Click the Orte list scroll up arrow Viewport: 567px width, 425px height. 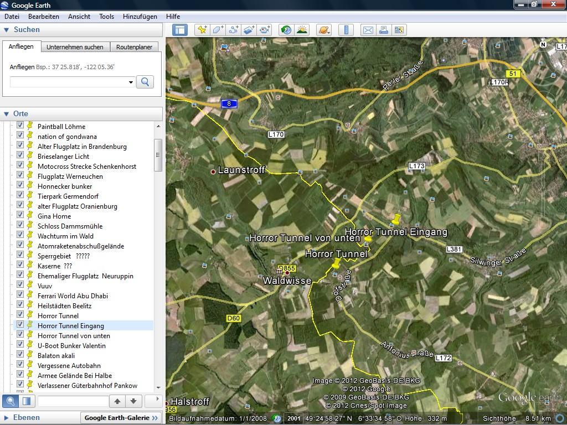point(158,126)
